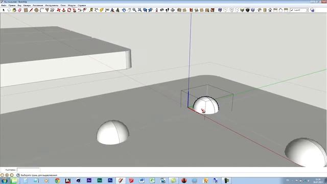Select the arrow Select tool

(x=4, y=10)
